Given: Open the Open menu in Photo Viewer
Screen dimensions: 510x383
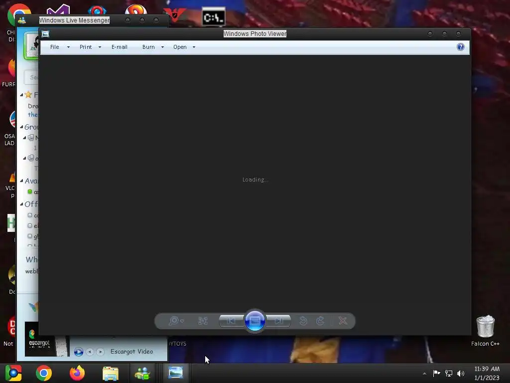Looking at the screenshot, I should tap(180, 47).
